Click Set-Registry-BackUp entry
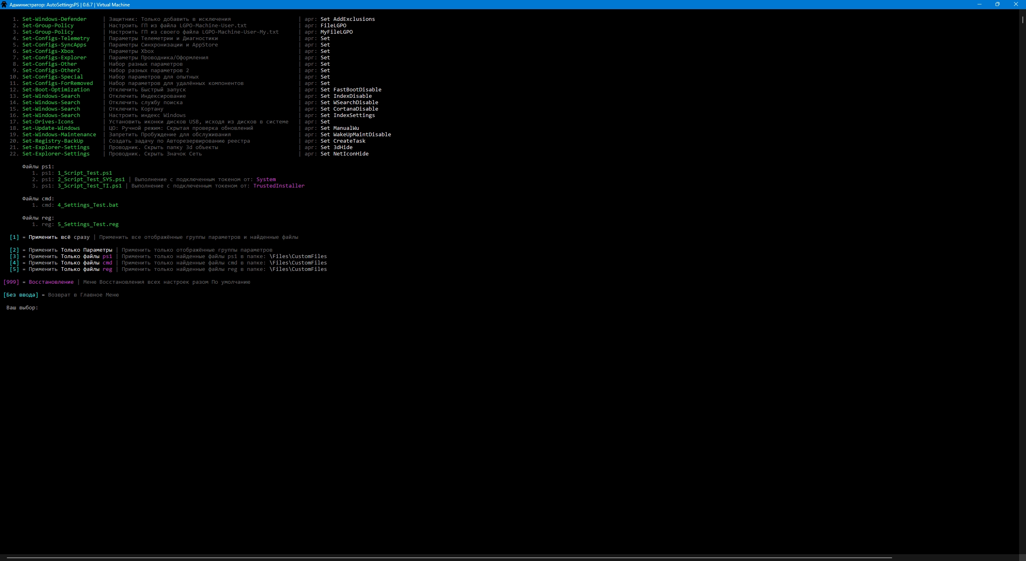Screen dimensions: 1026x561 point(53,141)
